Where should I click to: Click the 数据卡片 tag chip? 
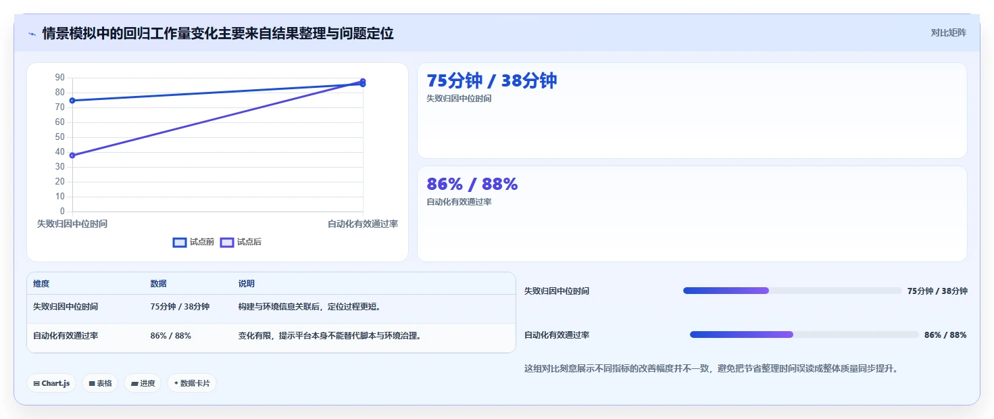click(192, 383)
